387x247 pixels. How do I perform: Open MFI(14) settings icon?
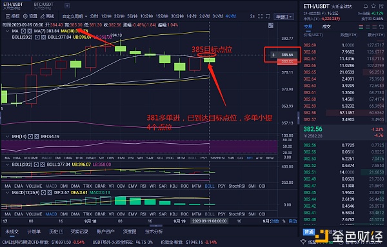coord(30,137)
